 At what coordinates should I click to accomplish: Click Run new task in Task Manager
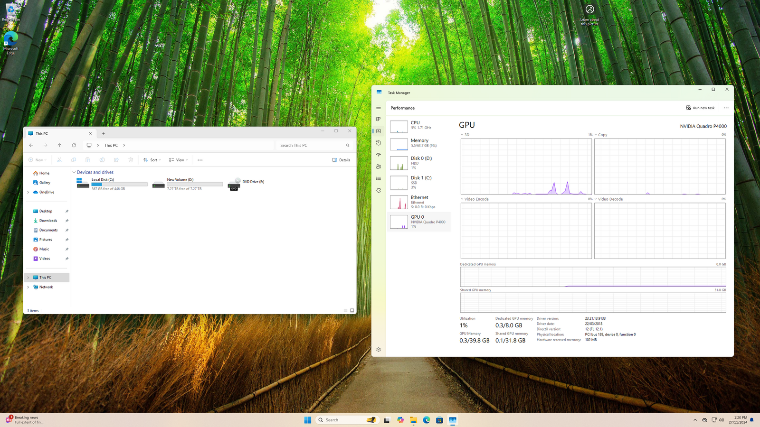click(x=700, y=108)
